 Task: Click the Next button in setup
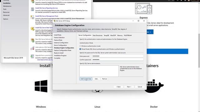[129, 87]
